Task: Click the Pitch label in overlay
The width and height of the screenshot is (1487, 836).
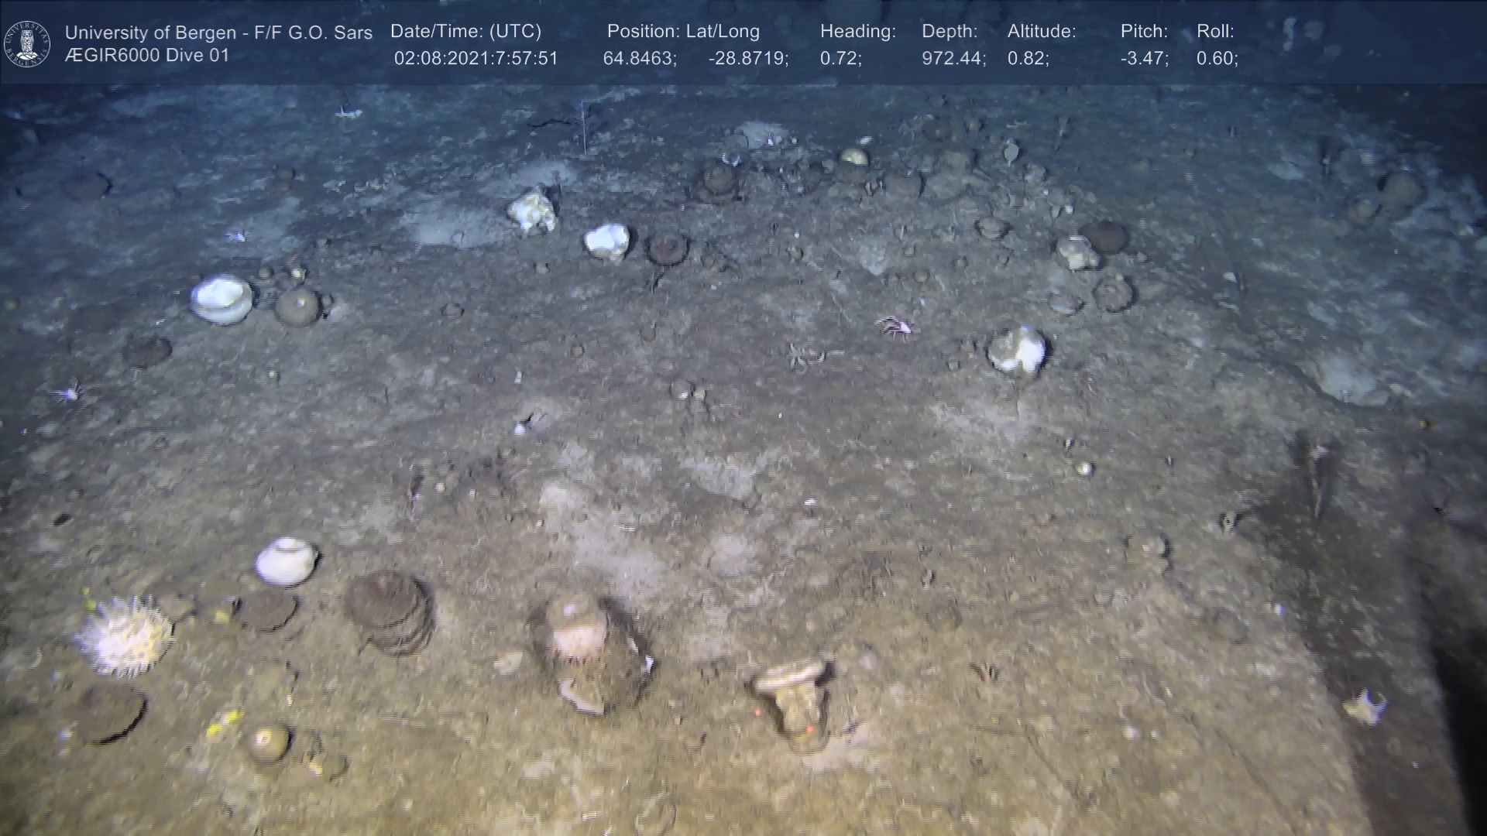Action: [x=1144, y=32]
